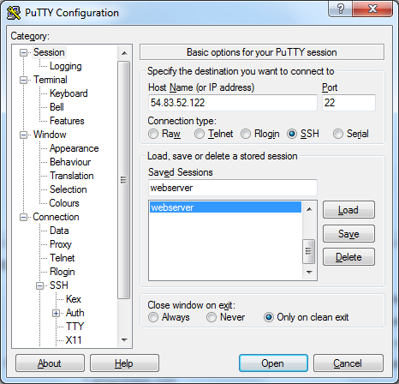Collapse the Window tree node
Image resolution: width=399 pixels, height=384 pixels.
[23, 135]
